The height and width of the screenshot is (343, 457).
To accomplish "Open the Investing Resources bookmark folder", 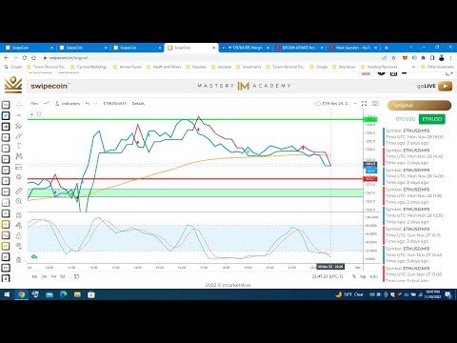I will (x=379, y=67).
